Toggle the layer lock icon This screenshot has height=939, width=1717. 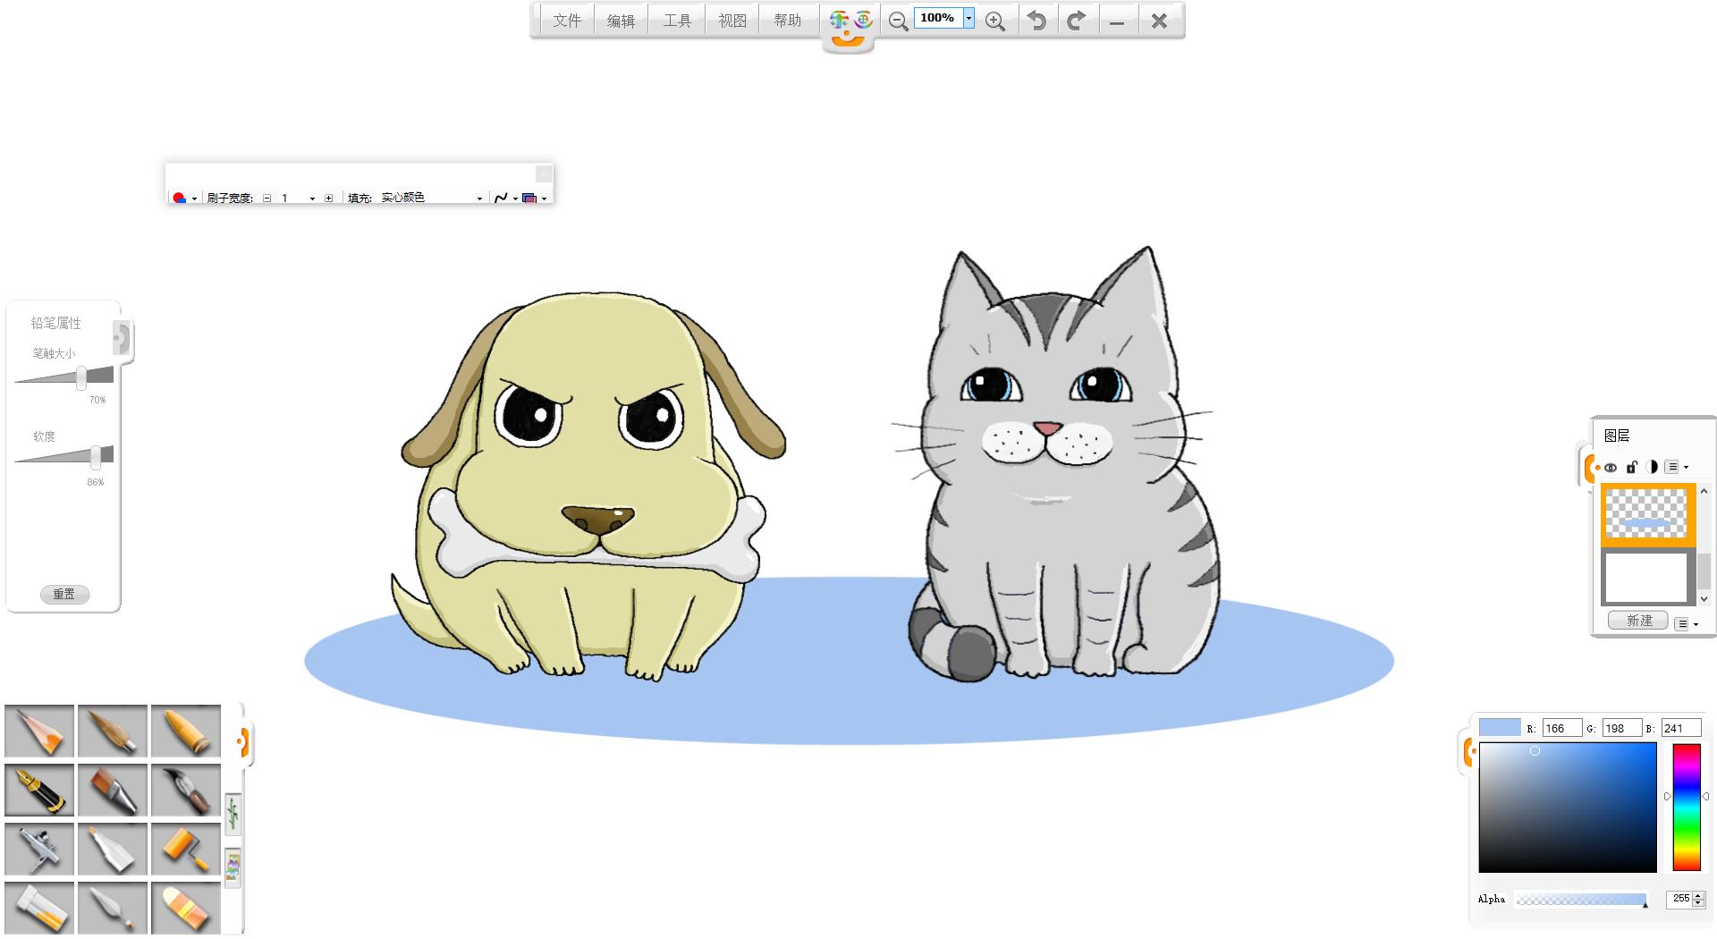[x=1631, y=467]
